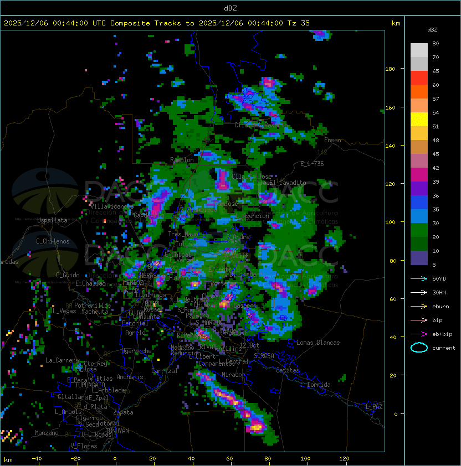Click the 'Tz 35' value in the header
The height and width of the screenshot is (466, 461).
pos(299,23)
